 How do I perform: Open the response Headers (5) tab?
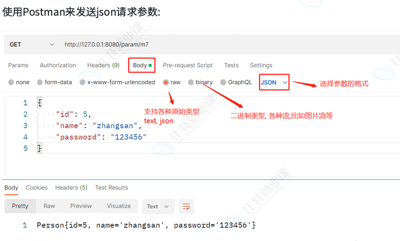tap(71, 188)
